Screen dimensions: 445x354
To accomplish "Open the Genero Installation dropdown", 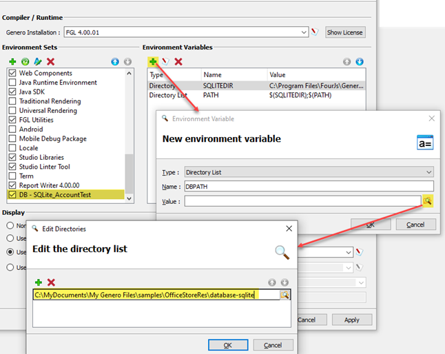I will [x=304, y=32].
